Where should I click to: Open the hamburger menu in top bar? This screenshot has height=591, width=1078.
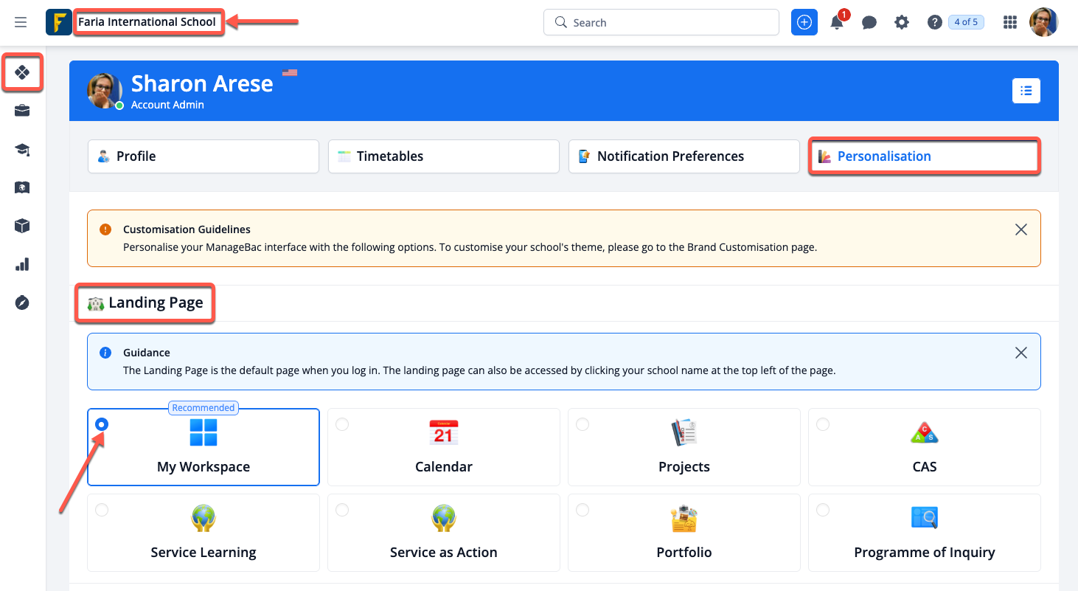click(21, 22)
